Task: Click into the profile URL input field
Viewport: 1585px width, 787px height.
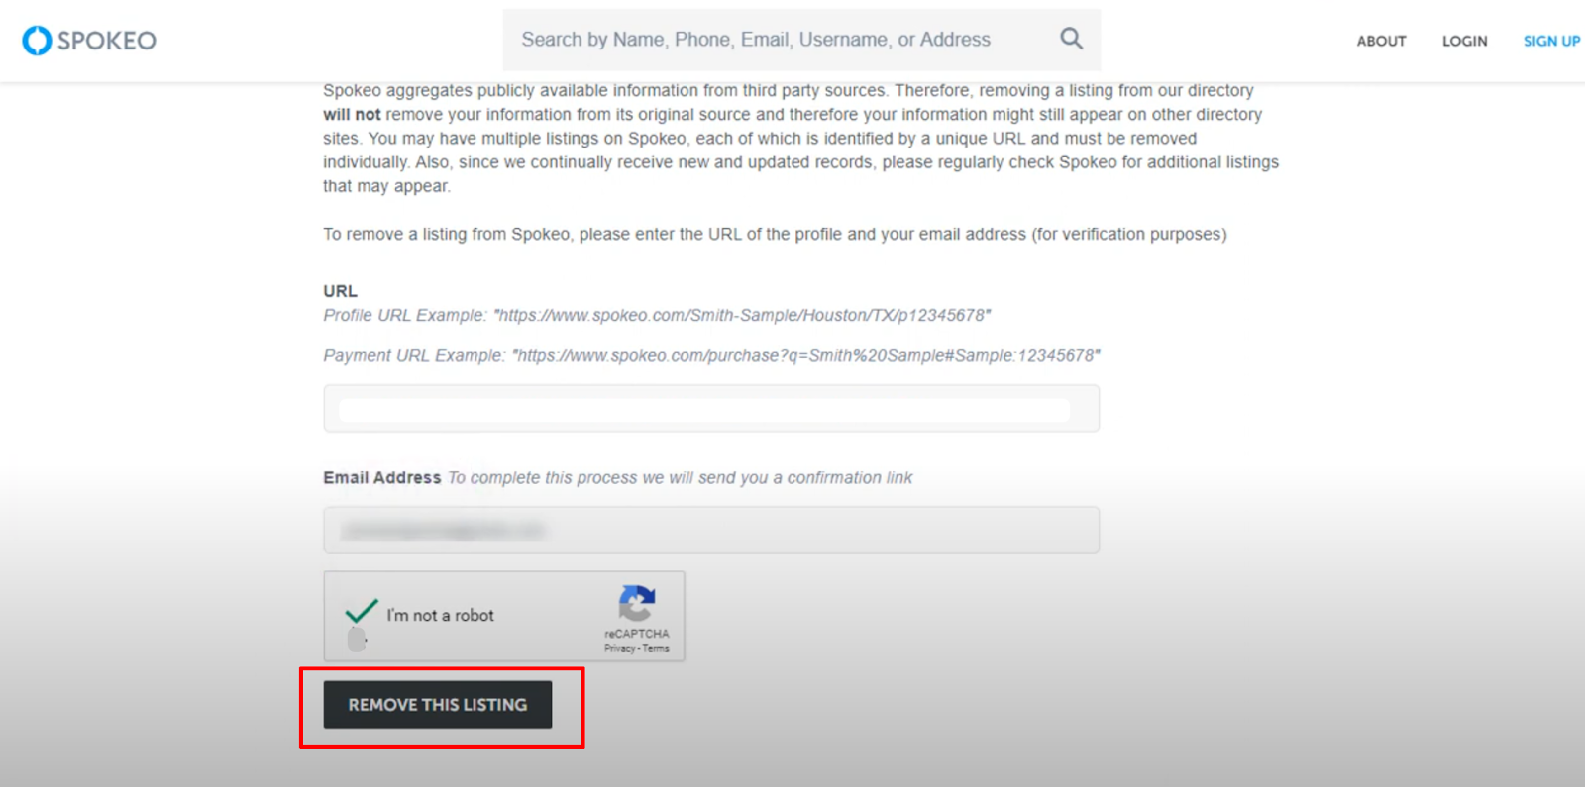Action: point(711,409)
